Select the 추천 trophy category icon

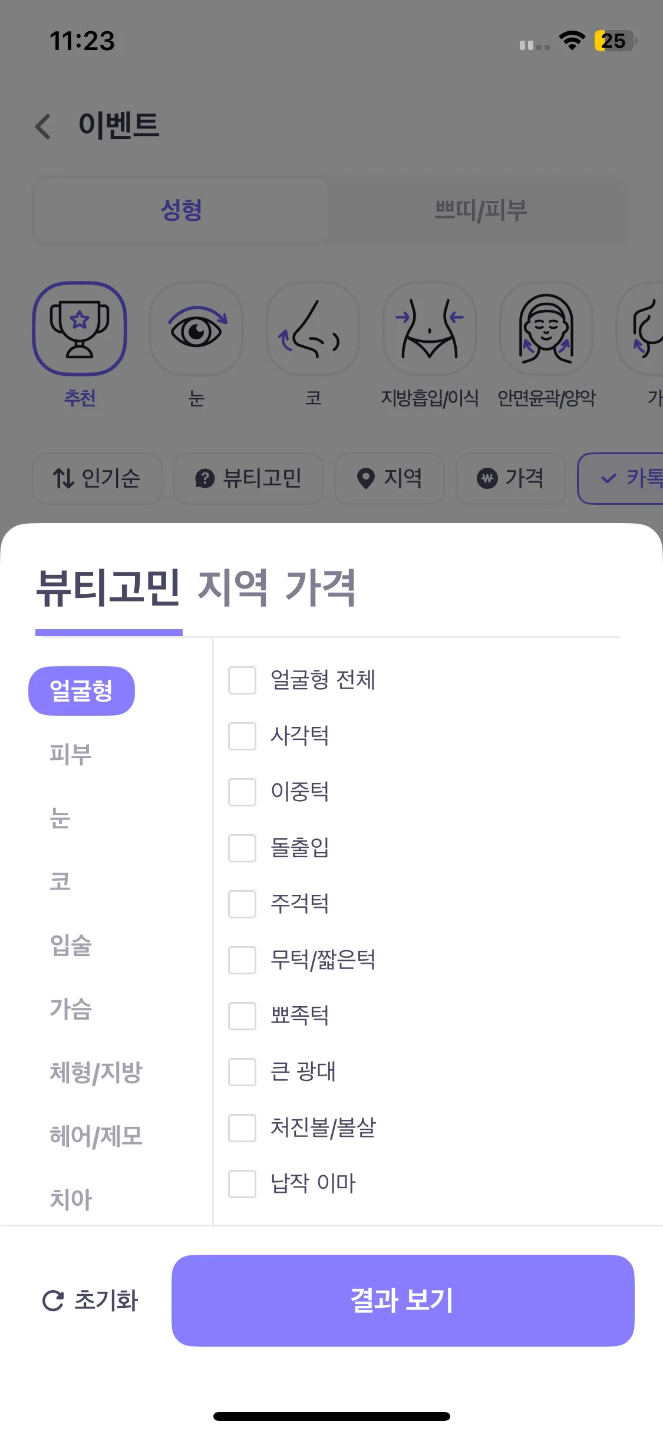pyautogui.click(x=80, y=329)
